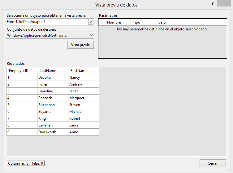This screenshot has height=173, width=233.
Task: Select the cell with Laura
Action: [84, 125]
